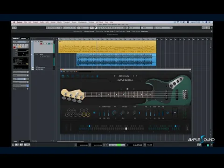Select the first yellow articulation circle

pos(84,115)
